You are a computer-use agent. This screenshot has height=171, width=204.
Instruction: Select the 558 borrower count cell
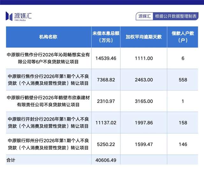183,80
